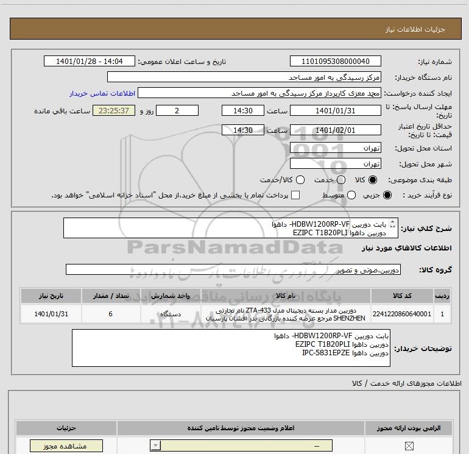
Task: Click product code 2241220860640001 cell
Action: point(402,314)
